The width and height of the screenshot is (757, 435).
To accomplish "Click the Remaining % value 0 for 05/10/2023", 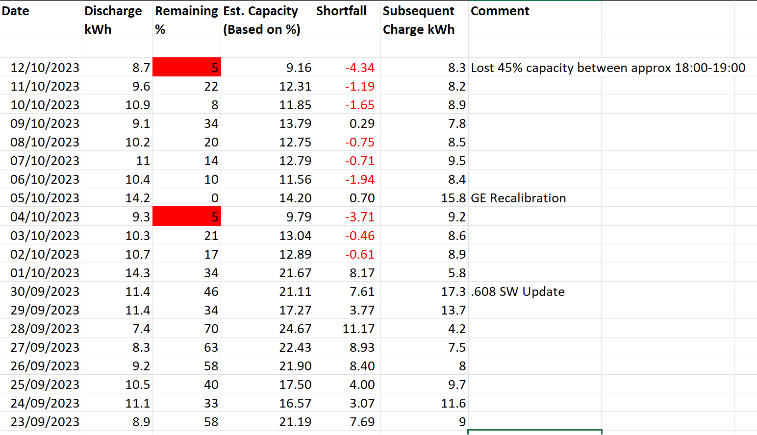I will click(187, 198).
